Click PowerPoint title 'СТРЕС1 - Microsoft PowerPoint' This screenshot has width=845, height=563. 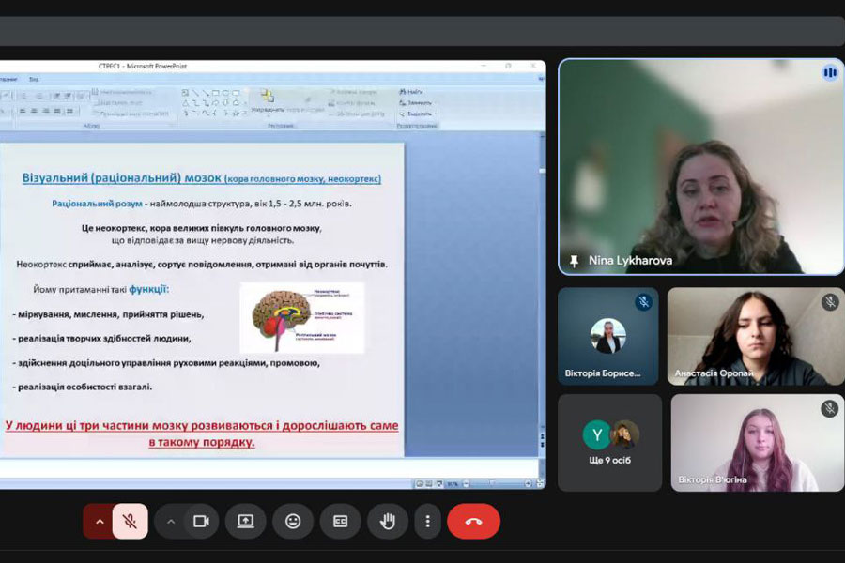[x=143, y=67]
